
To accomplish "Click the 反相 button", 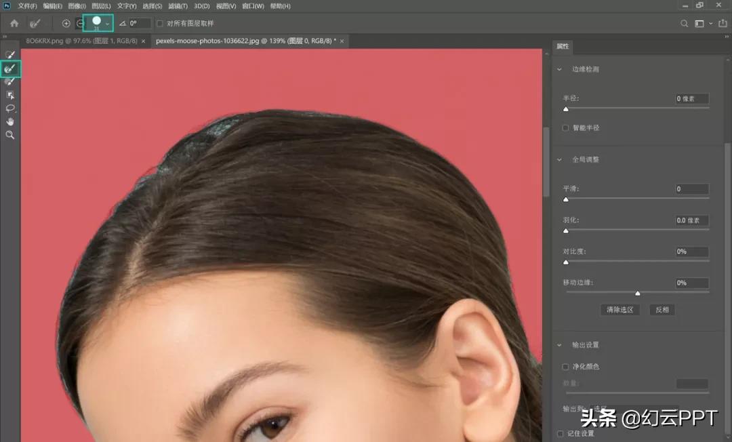I will [662, 310].
